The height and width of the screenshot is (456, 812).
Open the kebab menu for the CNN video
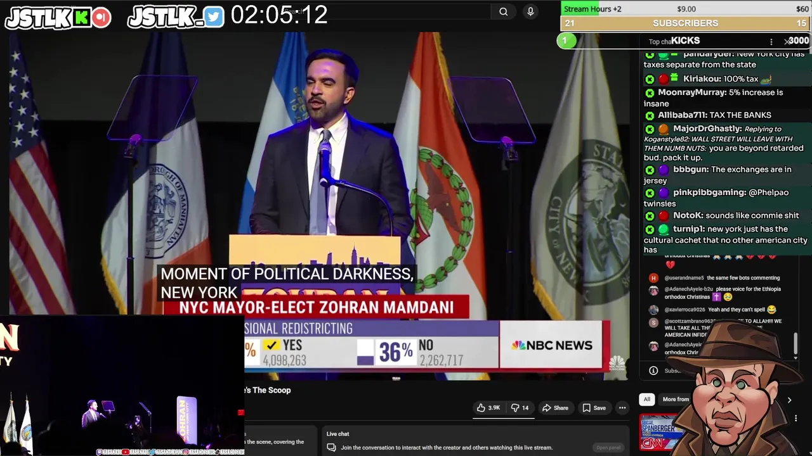pyautogui.click(x=796, y=418)
